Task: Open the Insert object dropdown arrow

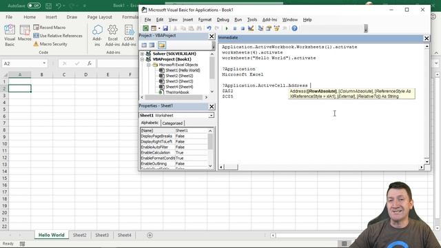Action: [159, 28]
